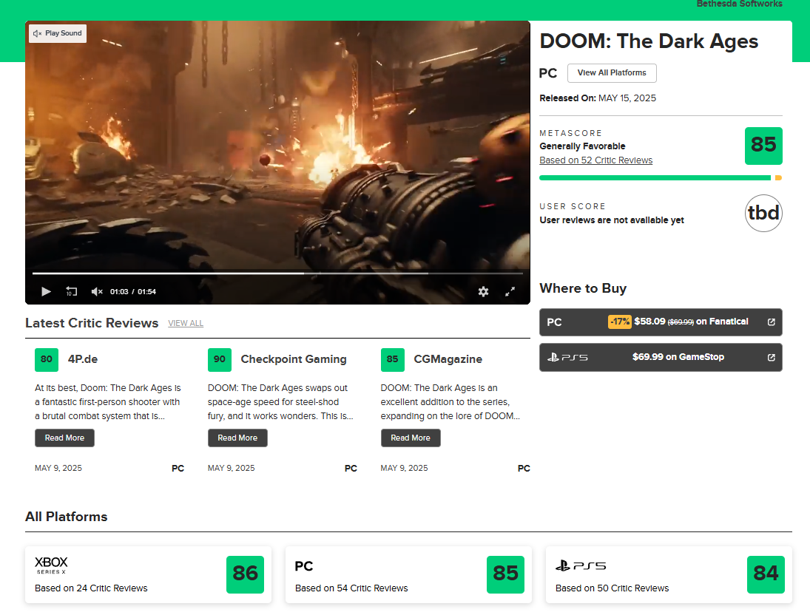810x615 pixels.
Task: Unmute the video player audio
Action: (x=96, y=291)
